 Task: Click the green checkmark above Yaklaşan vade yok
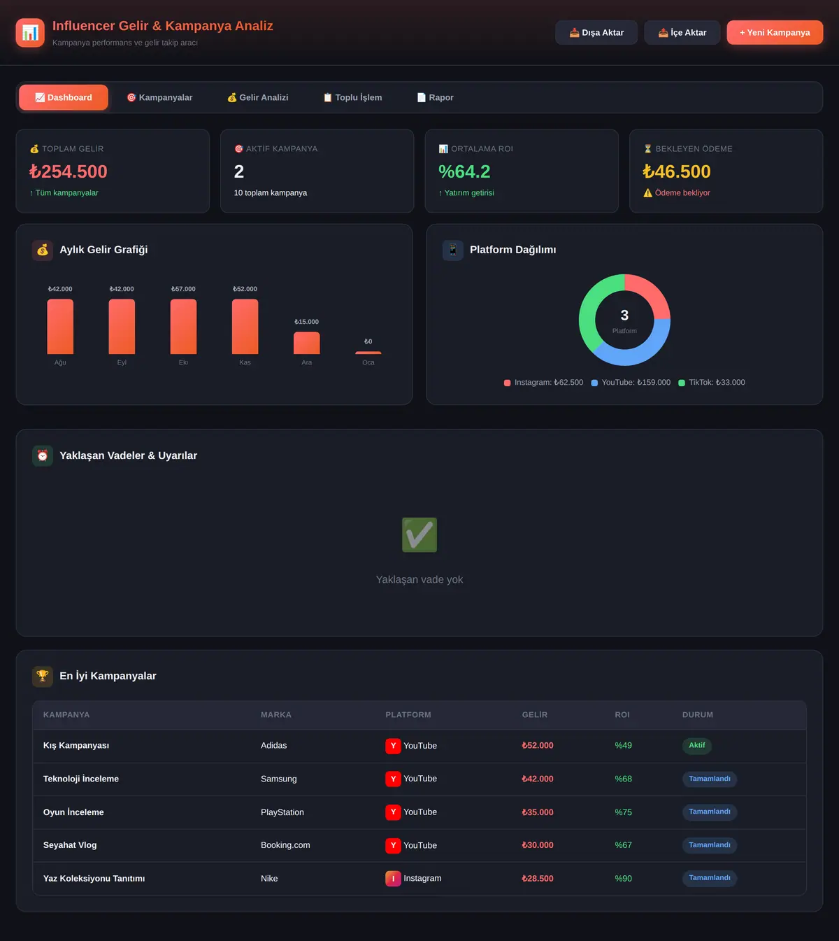[419, 535]
